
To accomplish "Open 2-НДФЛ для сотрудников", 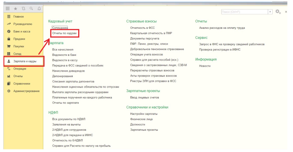I will pyautogui.click(x=69, y=130).
